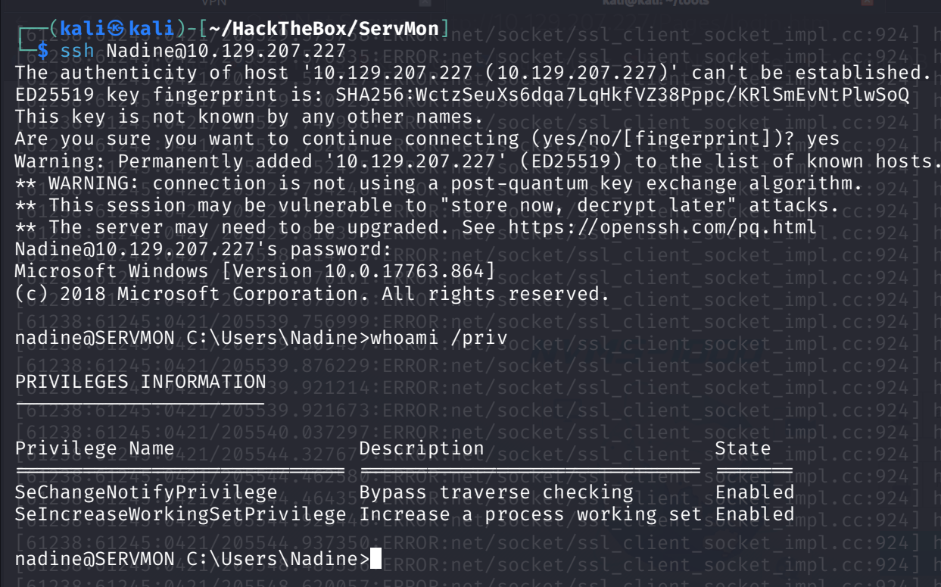Click the ssh Nadine@10.129.207.227 command
The height and width of the screenshot is (587, 941).
click(x=203, y=51)
